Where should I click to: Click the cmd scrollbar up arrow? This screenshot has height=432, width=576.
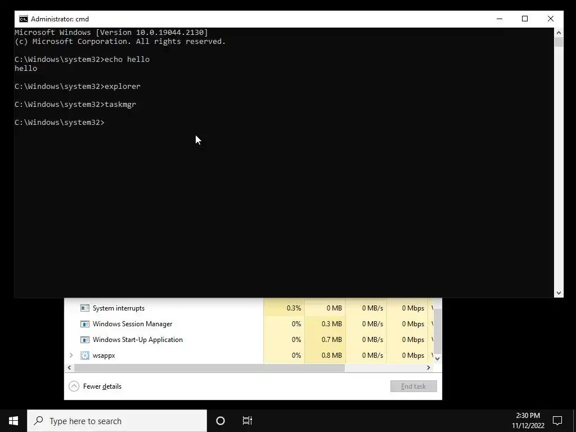[x=559, y=33]
